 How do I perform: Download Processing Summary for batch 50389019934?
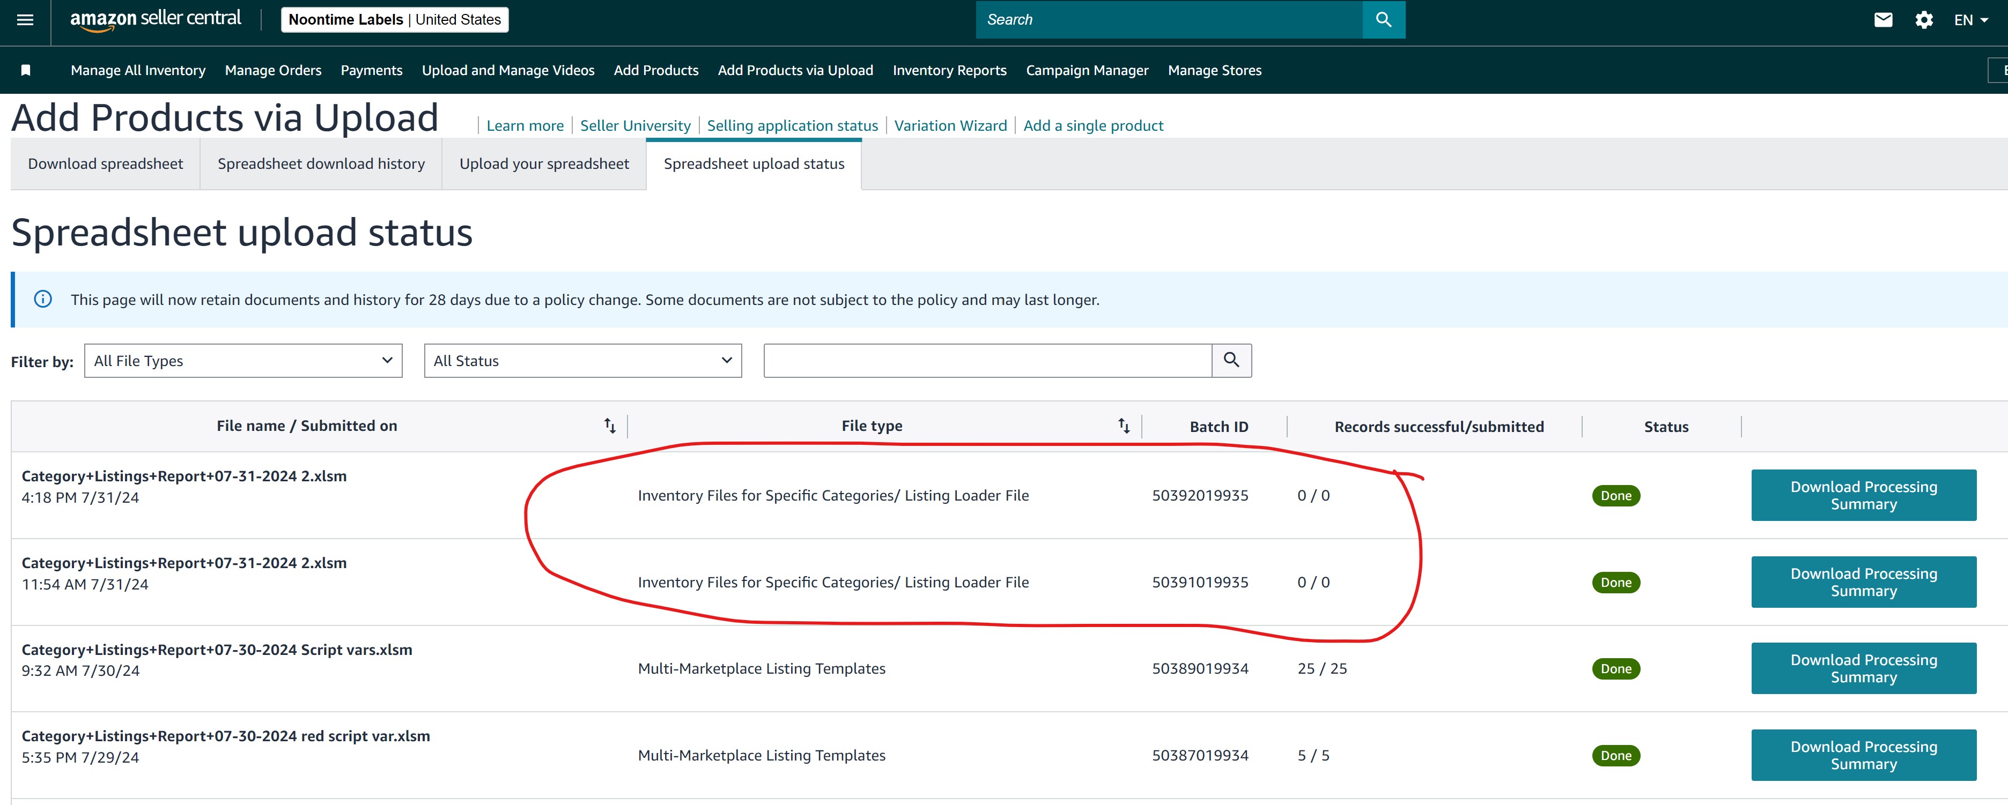pos(1863,668)
